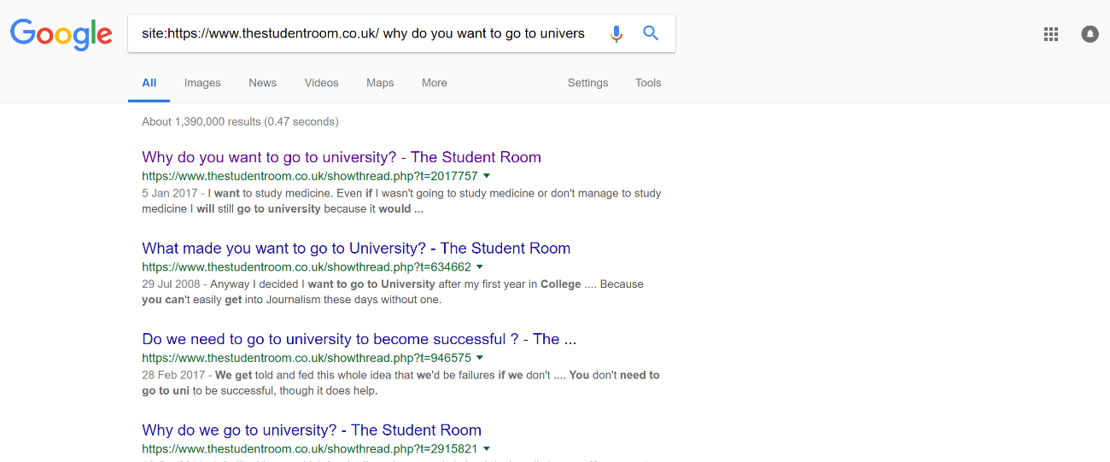
Task: Open search Tools options
Action: (x=648, y=83)
